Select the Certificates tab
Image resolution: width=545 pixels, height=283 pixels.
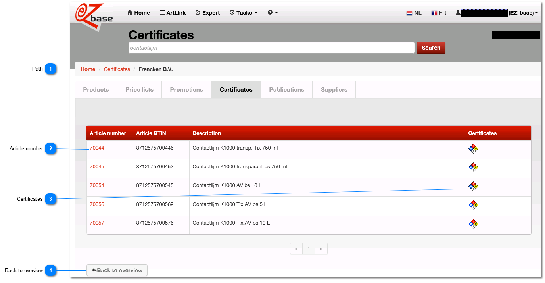click(236, 90)
